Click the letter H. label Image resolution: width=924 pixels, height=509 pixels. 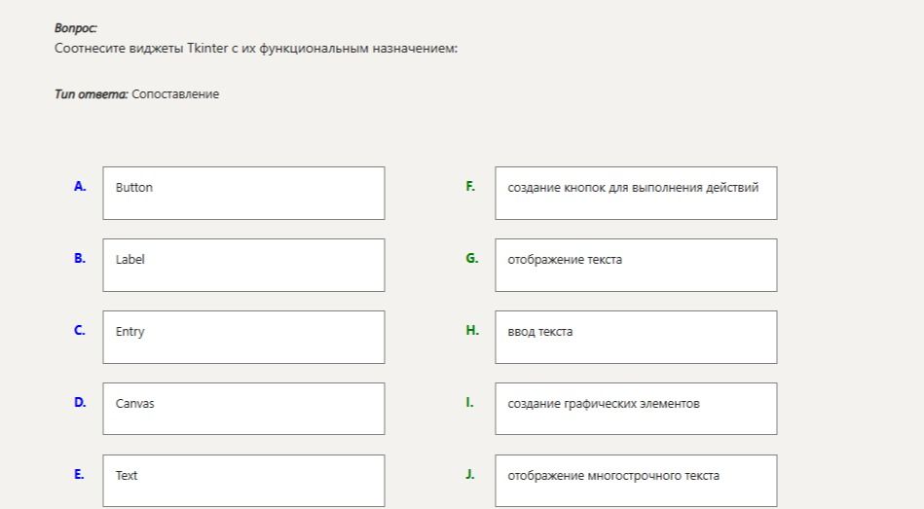[x=472, y=330]
